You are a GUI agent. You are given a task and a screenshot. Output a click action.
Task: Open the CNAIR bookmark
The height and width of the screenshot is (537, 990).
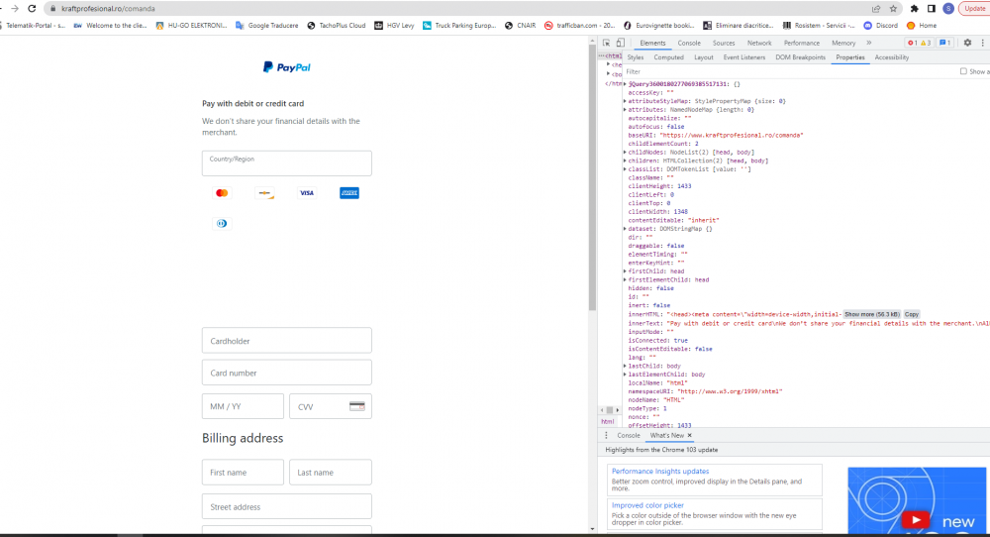[521, 26]
